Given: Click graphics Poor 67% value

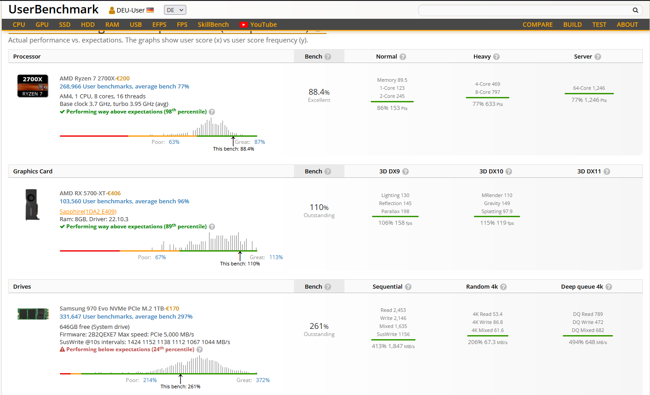Looking at the screenshot, I should pyautogui.click(x=160, y=257).
